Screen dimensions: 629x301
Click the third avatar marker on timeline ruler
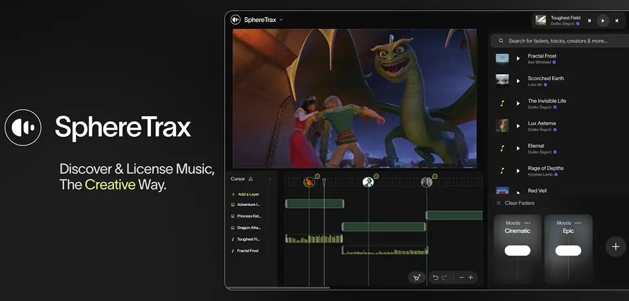(426, 182)
